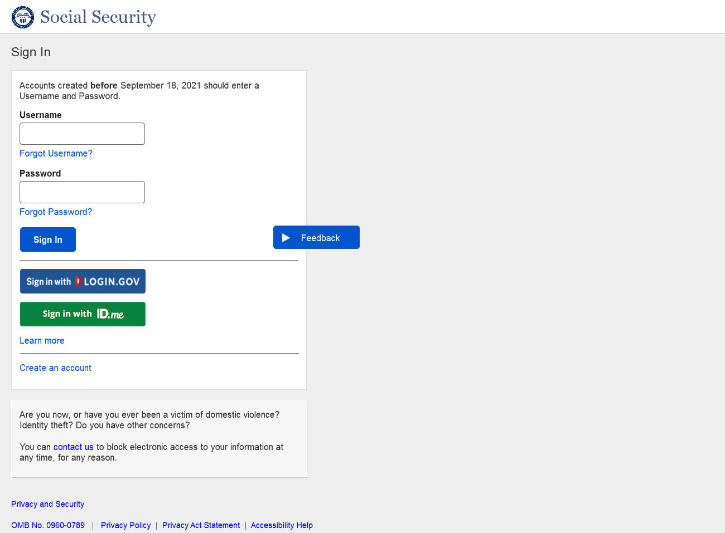Open the Forgot Username? link
The height and width of the screenshot is (533, 725).
coord(56,154)
